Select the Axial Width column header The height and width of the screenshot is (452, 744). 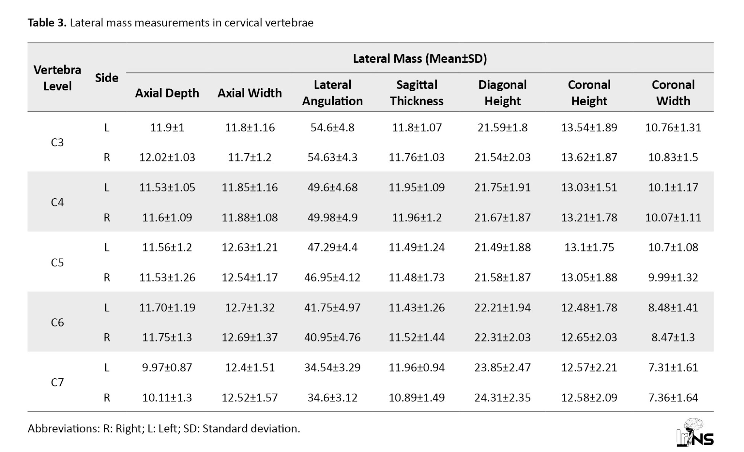(x=250, y=93)
